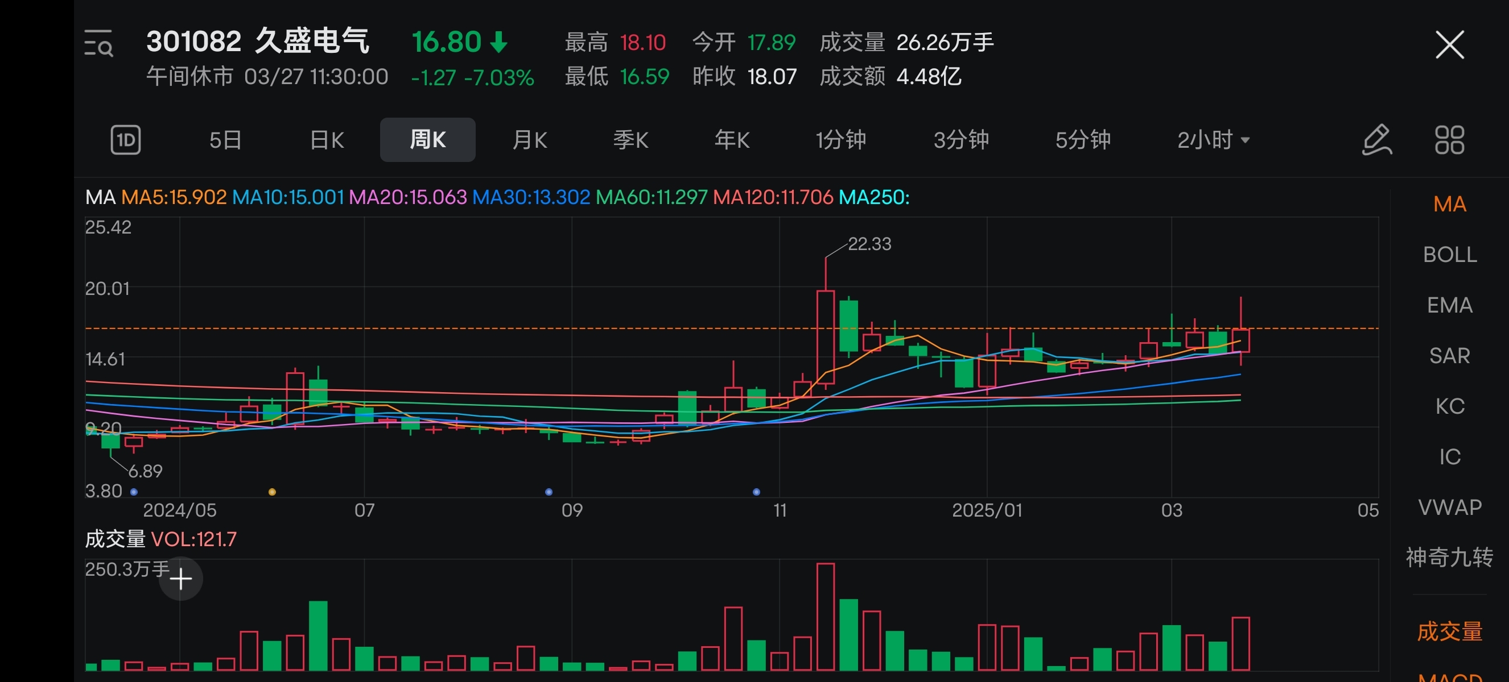Open the pencil drawing tool

pyautogui.click(x=1376, y=140)
